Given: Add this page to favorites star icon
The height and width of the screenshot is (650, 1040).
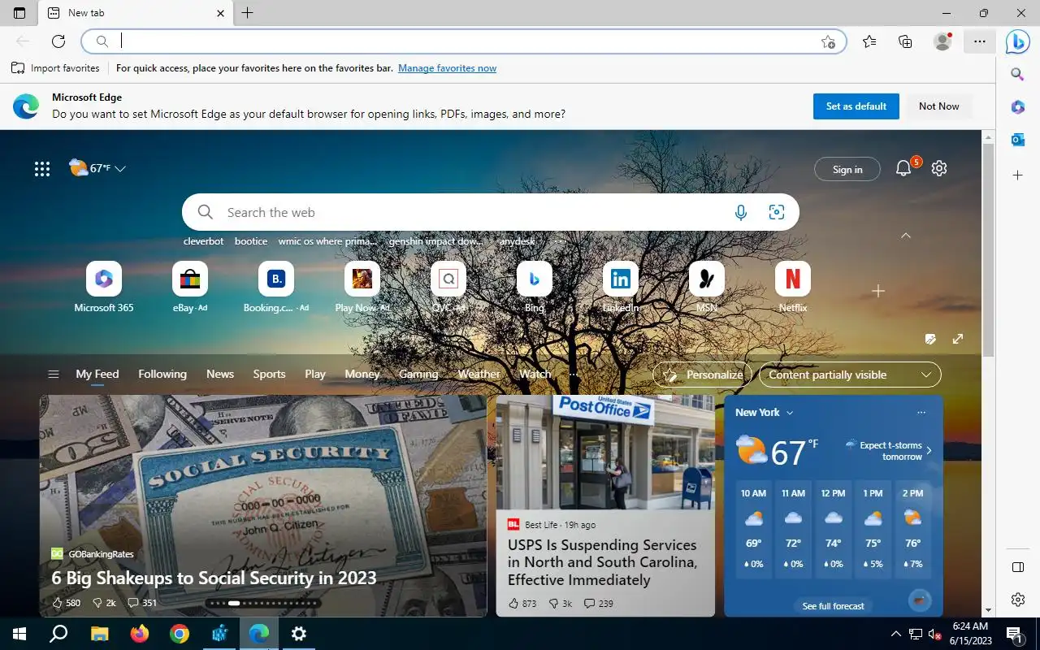Looking at the screenshot, I should tap(828, 41).
